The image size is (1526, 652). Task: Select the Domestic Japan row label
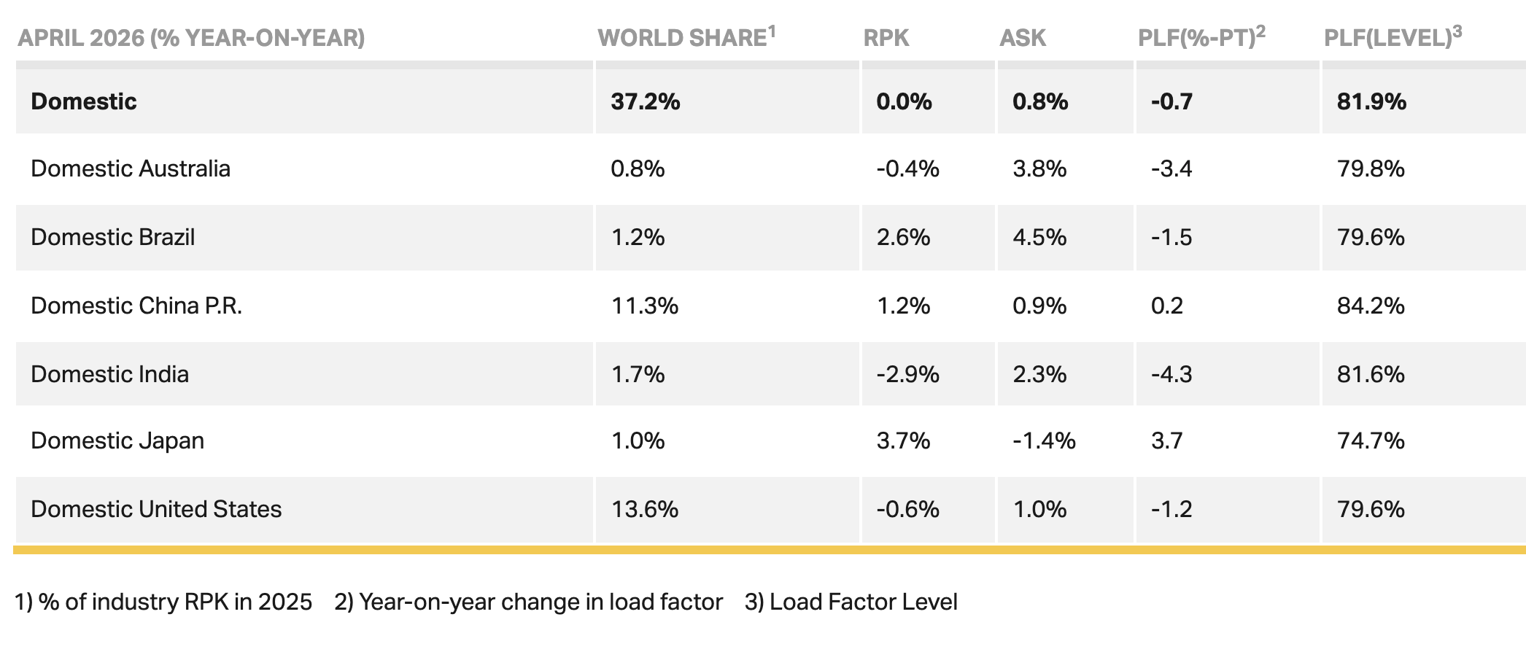[x=117, y=441]
